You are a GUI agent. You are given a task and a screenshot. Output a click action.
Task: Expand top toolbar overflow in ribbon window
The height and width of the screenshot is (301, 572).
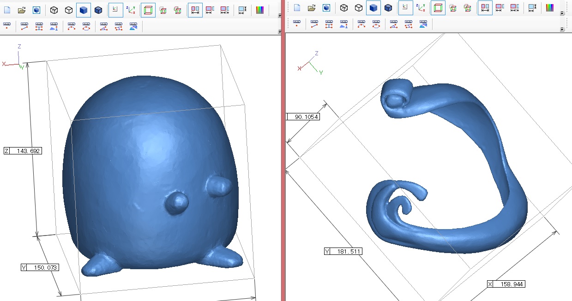click(562, 13)
